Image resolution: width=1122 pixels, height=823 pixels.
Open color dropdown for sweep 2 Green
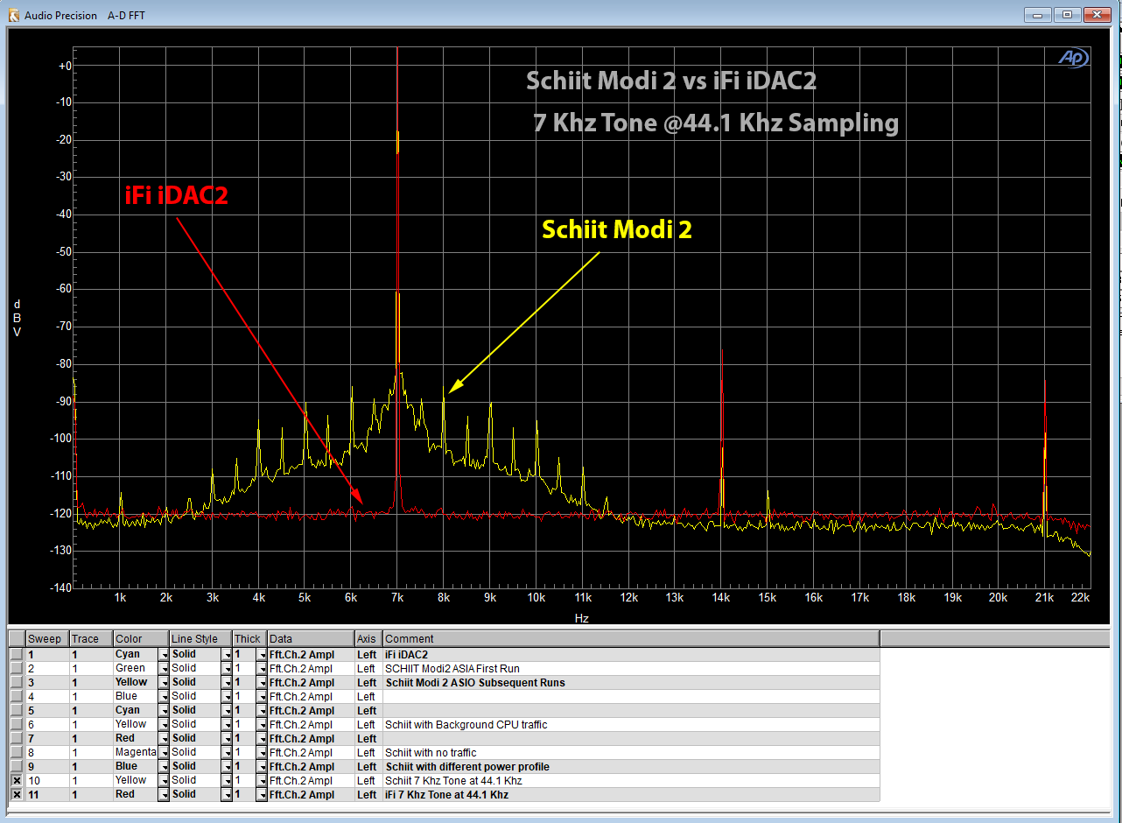pos(163,668)
